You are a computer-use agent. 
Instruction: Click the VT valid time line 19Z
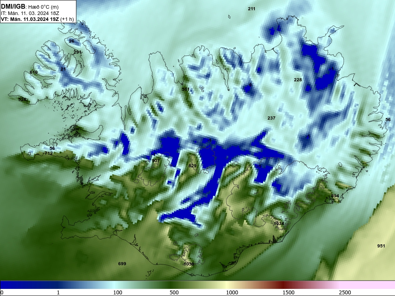[x=37, y=19]
